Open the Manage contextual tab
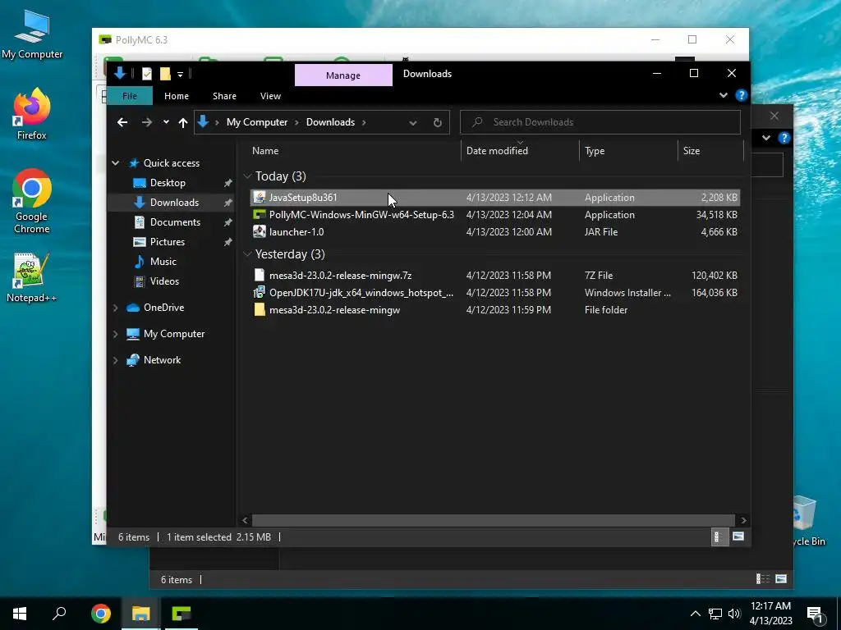 click(343, 75)
